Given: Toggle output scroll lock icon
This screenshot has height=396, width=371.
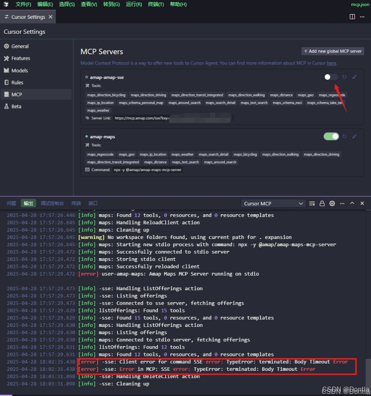Looking at the screenshot, I should [322, 204].
